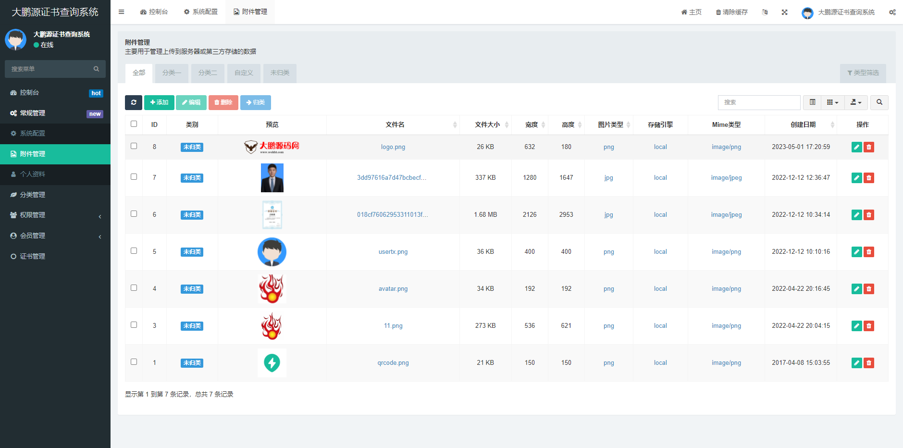Toggle fullscreen mode from the top bar
Screen dimensions: 903x448
(x=784, y=12)
